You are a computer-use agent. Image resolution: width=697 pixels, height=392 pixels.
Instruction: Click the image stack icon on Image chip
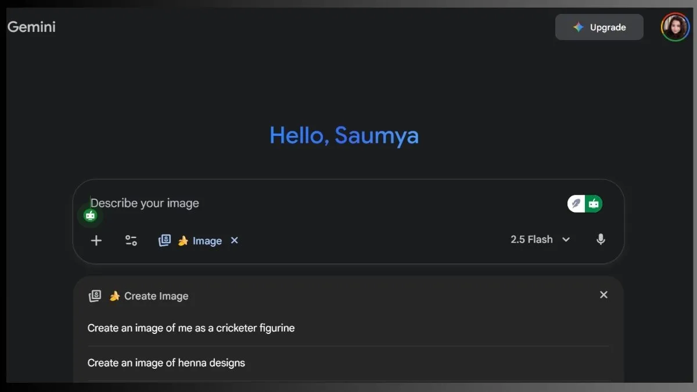pyautogui.click(x=164, y=240)
